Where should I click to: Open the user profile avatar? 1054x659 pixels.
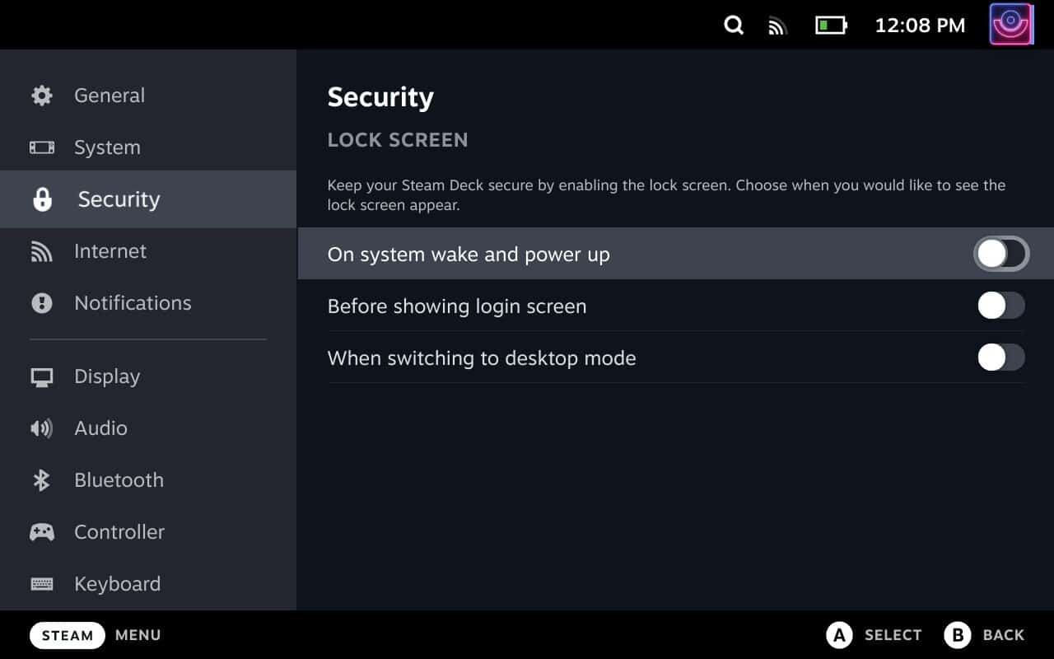(1011, 24)
